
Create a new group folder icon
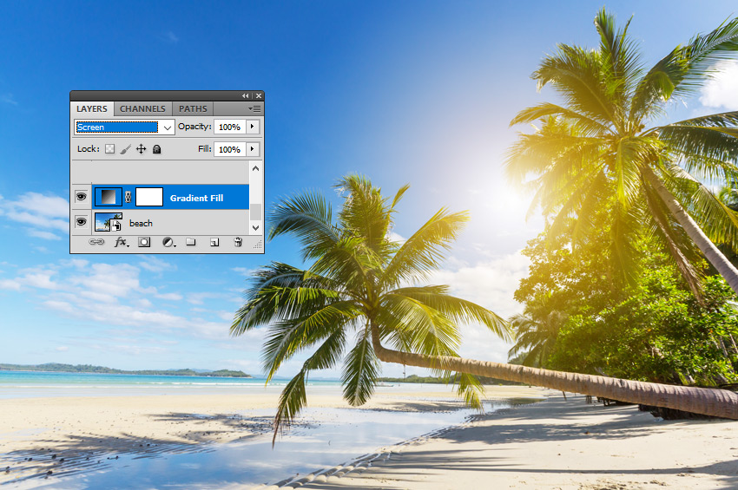click(191, 243)
